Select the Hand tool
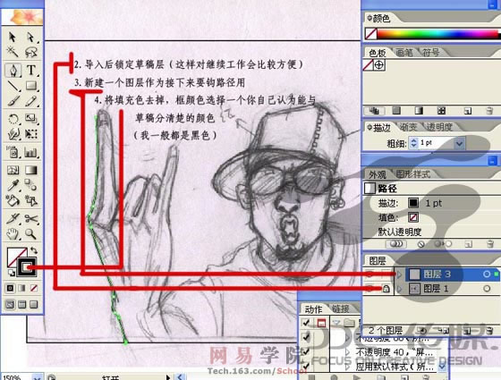 13,234
